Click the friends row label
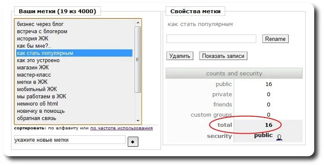Screen dimensions: 324x166 click(x=223, y=105)
